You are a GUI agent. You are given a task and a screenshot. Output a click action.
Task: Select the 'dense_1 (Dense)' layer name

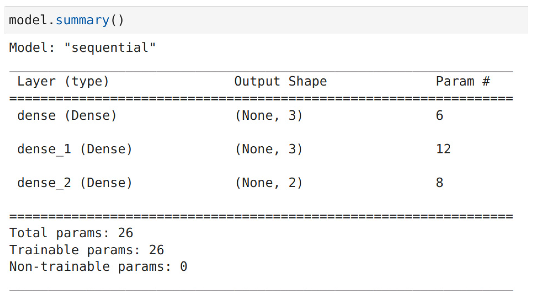(x=75, y=149)
